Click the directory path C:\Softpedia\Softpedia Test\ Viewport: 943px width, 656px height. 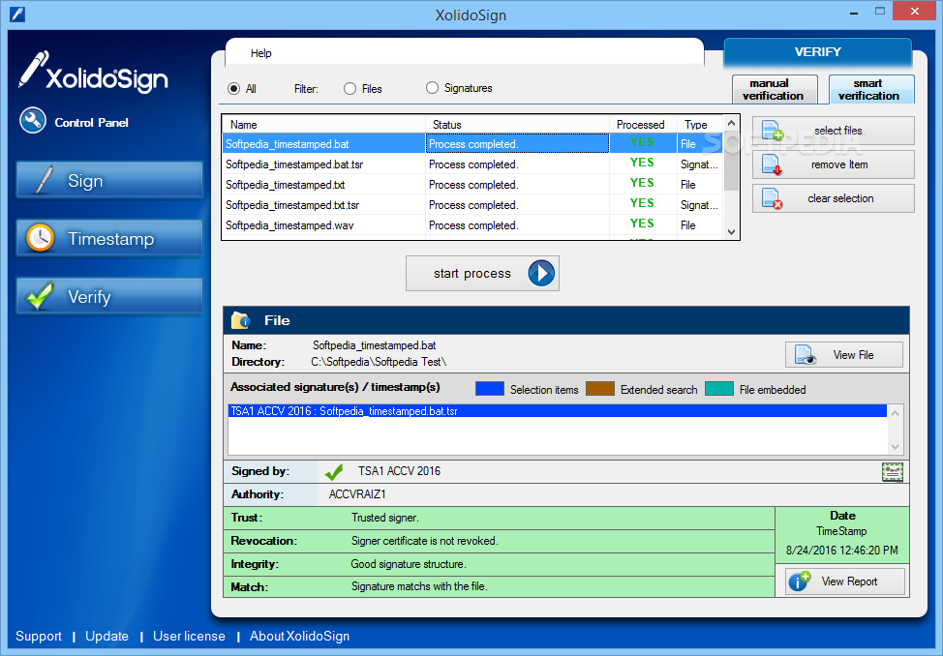click(379, 362)
